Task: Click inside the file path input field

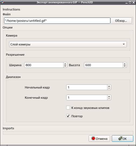Action: 57,21
